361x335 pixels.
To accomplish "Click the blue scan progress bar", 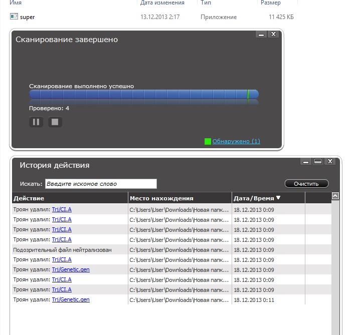I will (x=144, y=94).
